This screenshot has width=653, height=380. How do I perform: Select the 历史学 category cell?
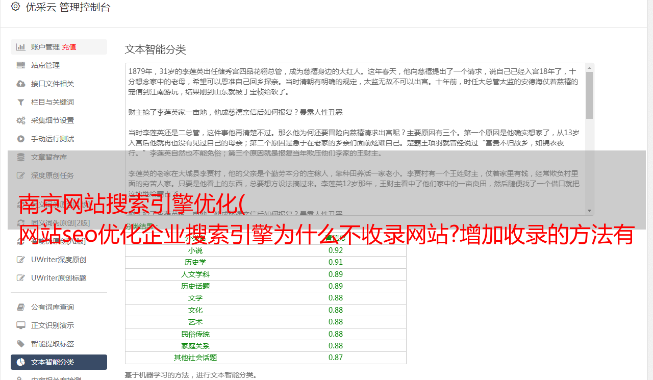[x=195, y=262]
